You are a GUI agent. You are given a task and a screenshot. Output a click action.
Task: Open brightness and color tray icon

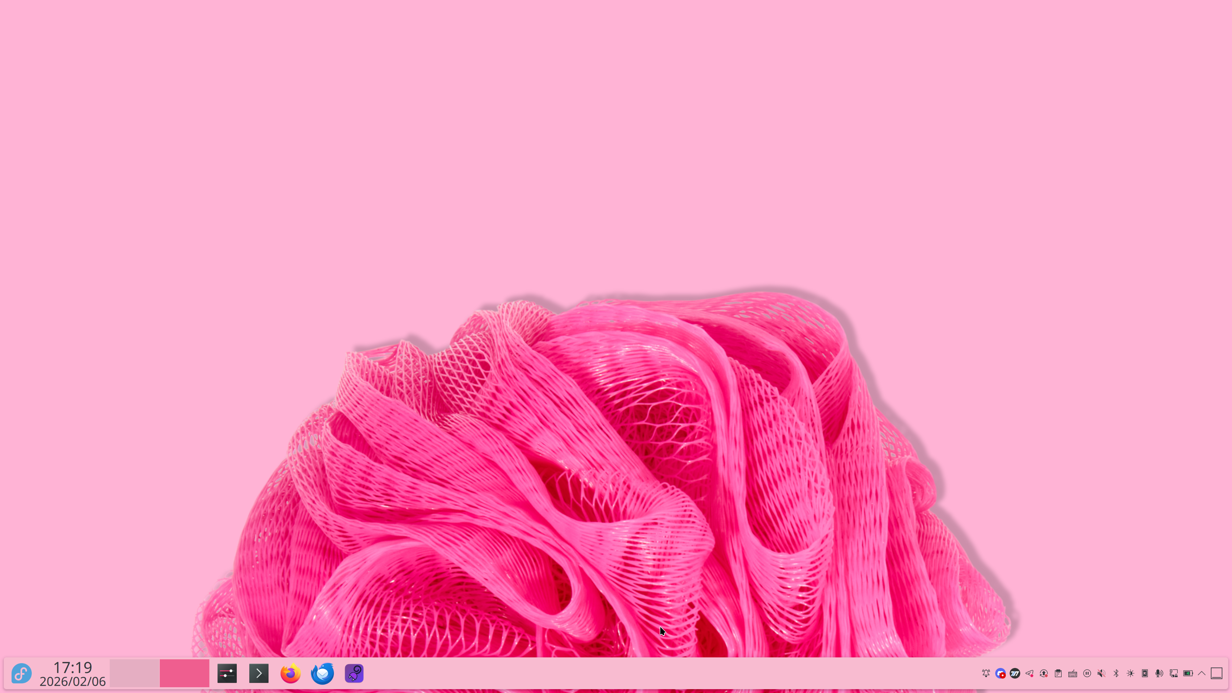click(1131, 673)
